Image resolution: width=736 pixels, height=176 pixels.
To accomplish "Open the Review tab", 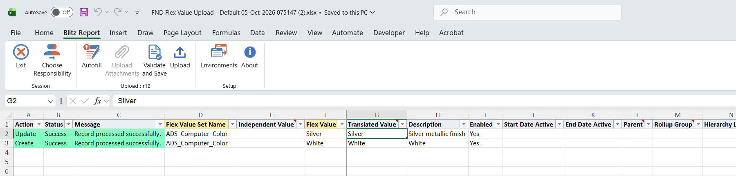I will pyautogui.click(x=286, y=33).
